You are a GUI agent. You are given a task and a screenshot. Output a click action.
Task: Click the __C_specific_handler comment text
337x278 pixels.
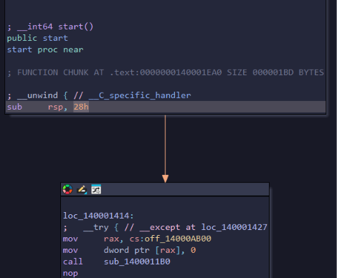pos(140,95)
